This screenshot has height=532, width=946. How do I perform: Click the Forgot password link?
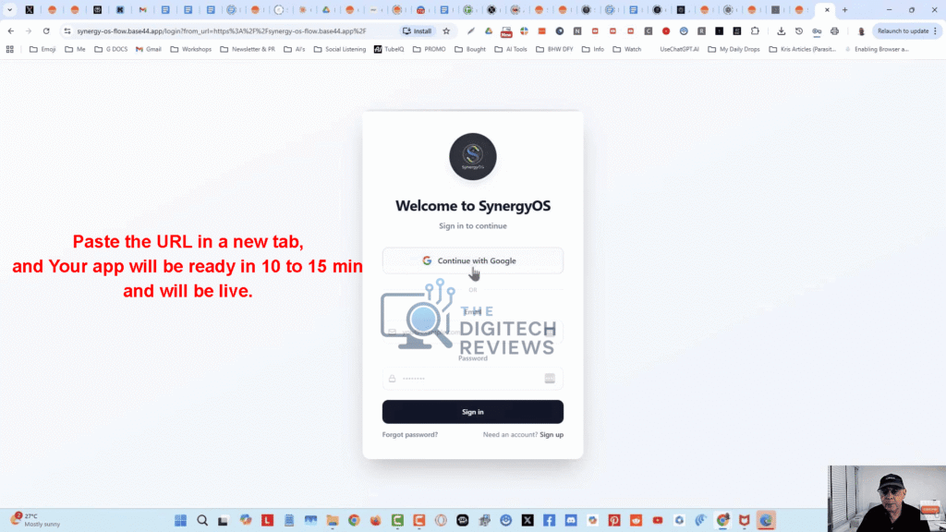point(412,434)
